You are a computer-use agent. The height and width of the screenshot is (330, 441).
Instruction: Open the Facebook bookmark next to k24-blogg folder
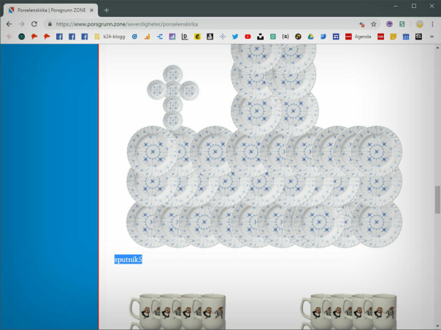coord(85,37)
